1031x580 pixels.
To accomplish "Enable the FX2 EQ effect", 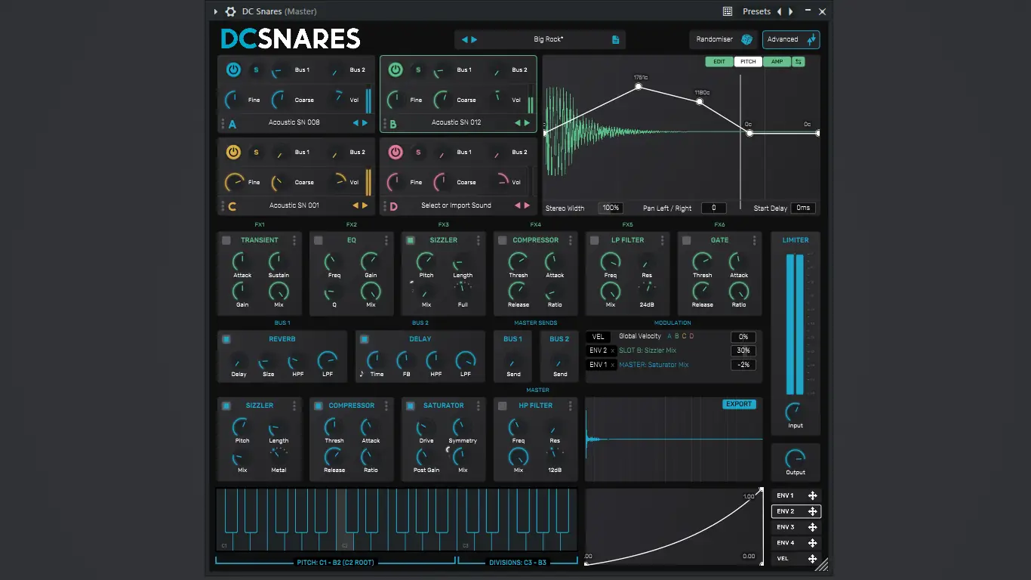I will pos(319,240).
